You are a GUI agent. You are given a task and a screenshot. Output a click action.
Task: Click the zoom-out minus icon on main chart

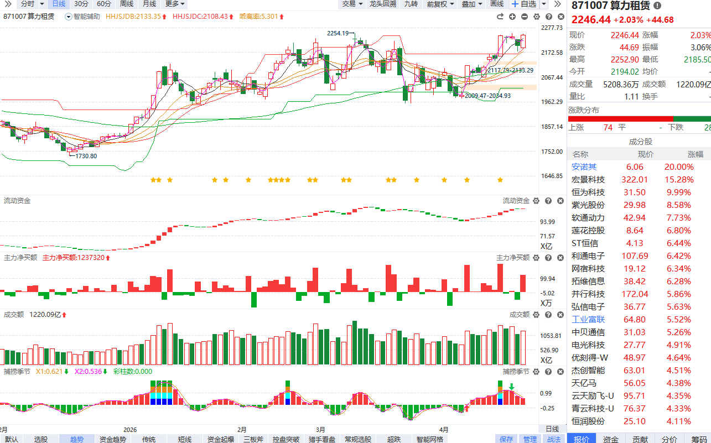click(525, 17)
